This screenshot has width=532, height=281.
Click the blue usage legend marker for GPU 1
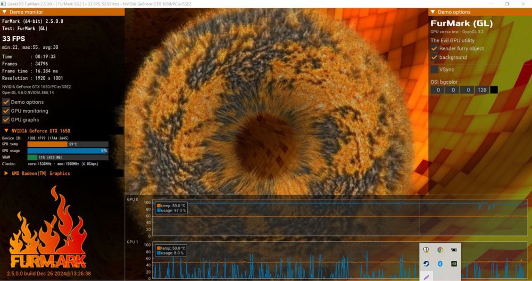[159, 253]
